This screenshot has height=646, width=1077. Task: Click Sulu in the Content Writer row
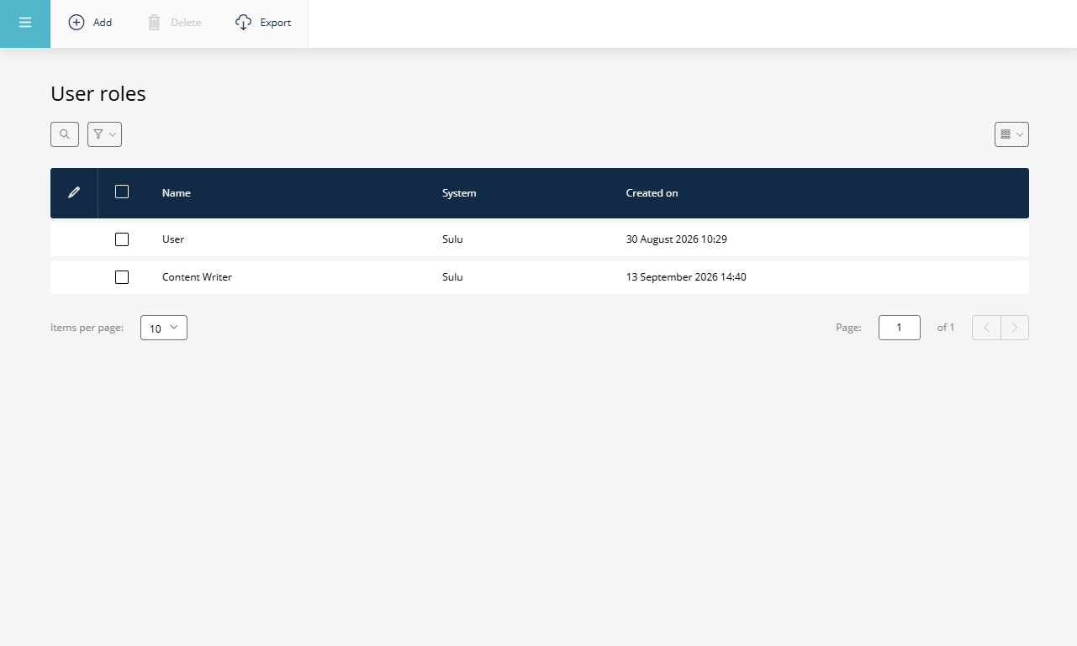452,277
